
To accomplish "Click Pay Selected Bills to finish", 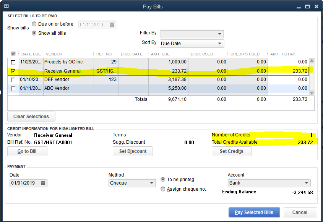I will [254, 212].
